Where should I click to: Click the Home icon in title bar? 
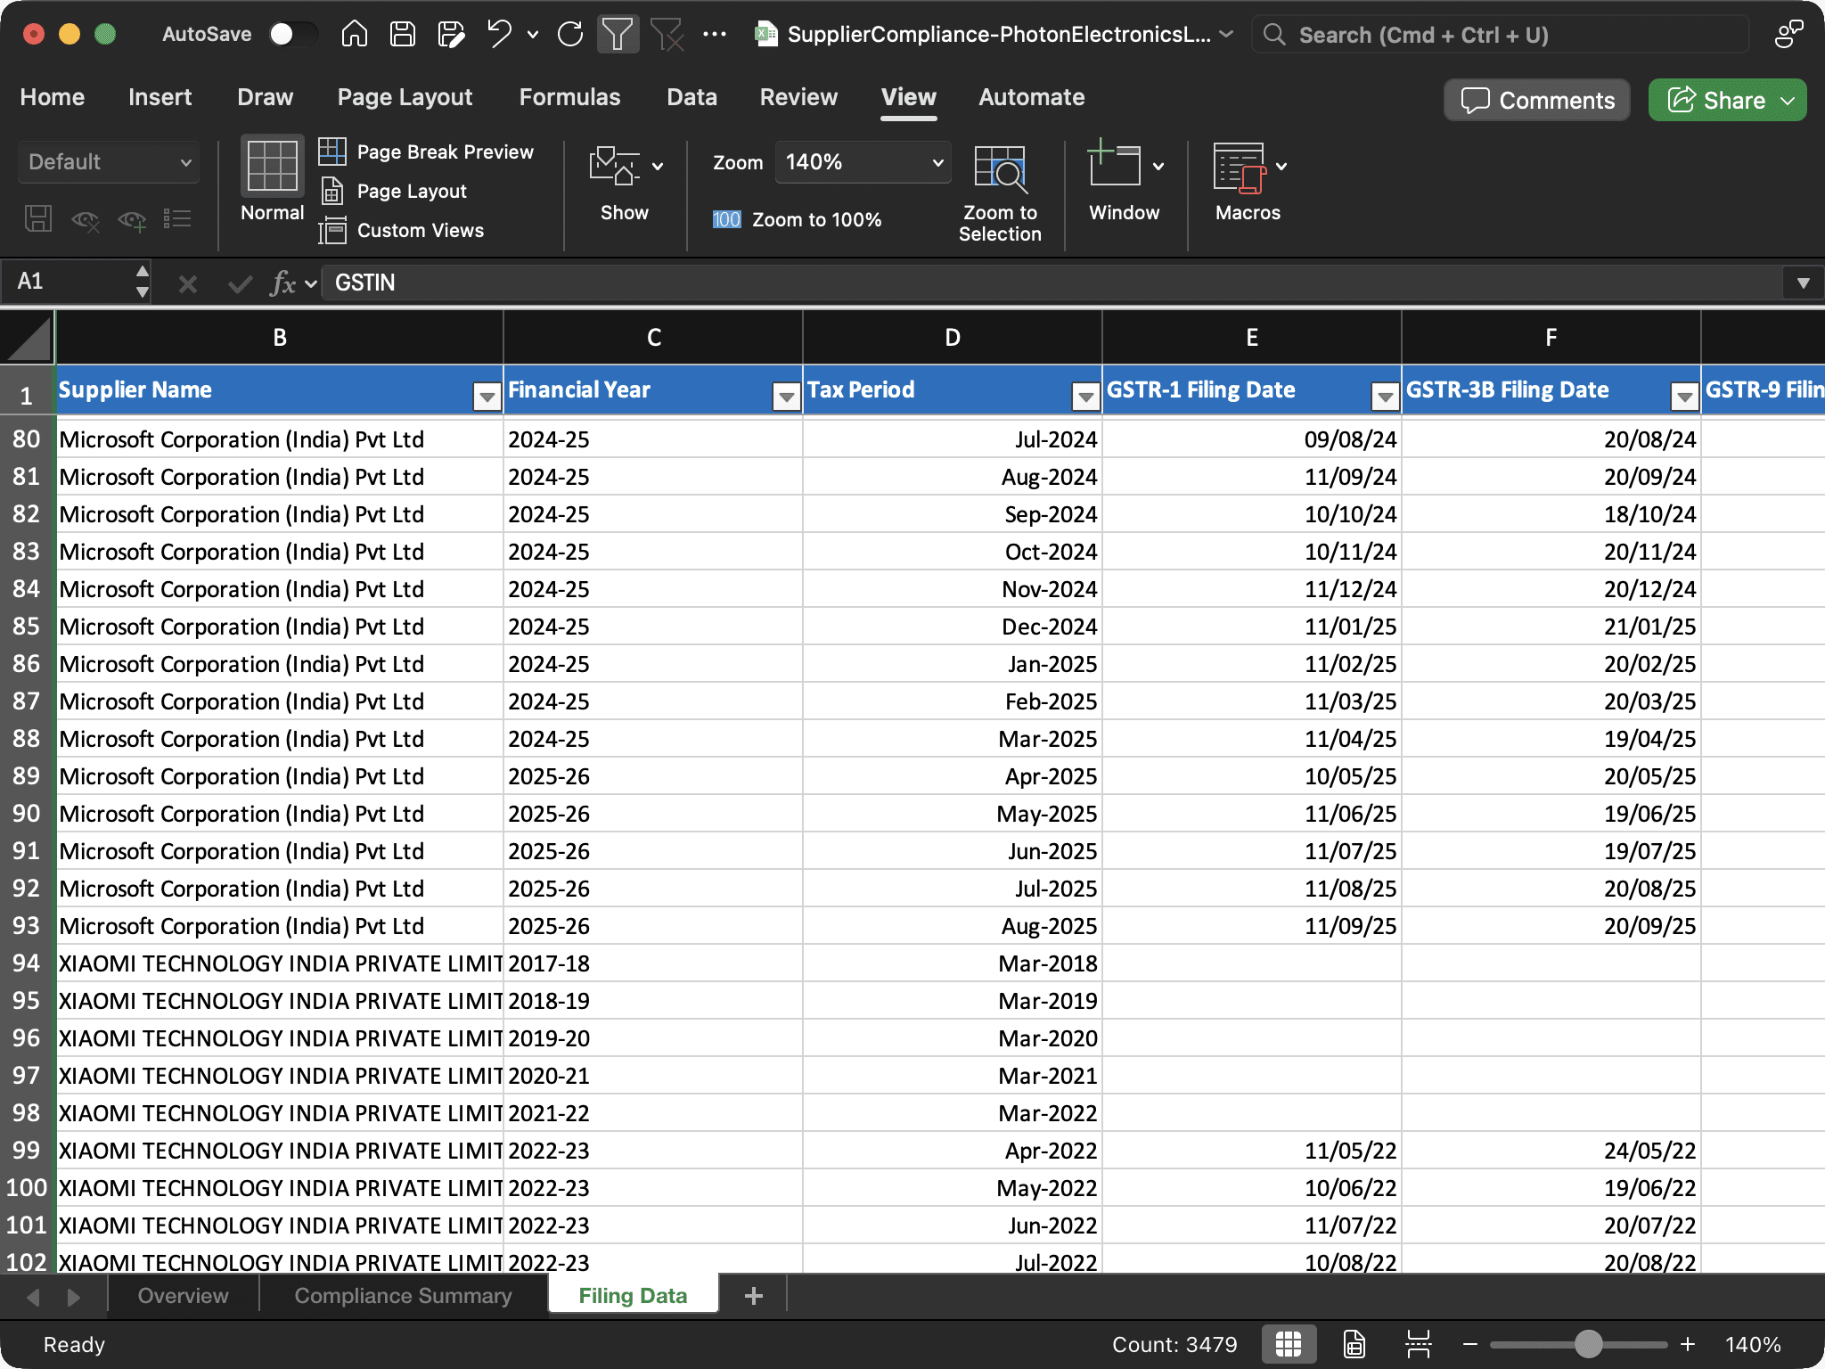point(354,35)
